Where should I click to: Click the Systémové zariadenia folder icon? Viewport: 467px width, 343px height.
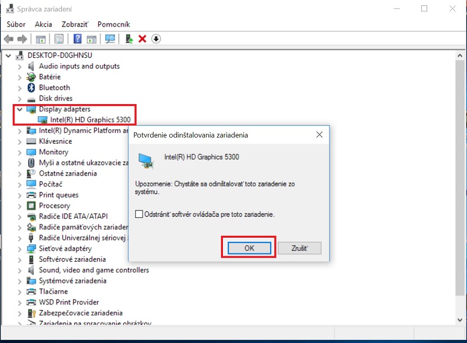click(31, 281)
